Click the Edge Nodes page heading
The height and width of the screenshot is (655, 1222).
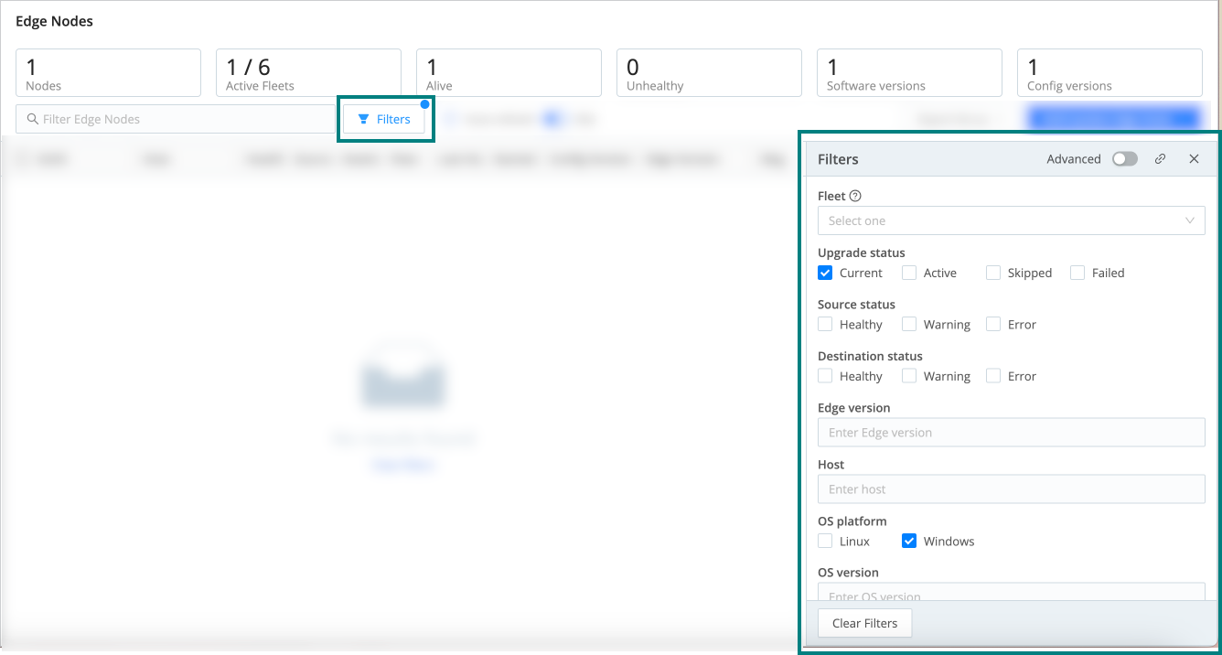pyautogui.click(x=54, y=20)
